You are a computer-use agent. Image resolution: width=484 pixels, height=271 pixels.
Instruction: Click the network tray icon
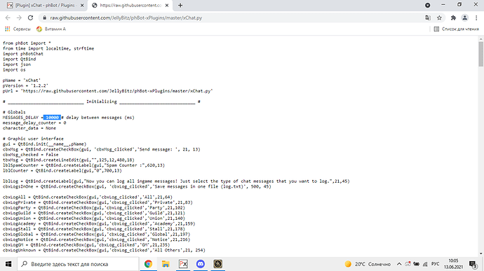click(x=425, y=264)
